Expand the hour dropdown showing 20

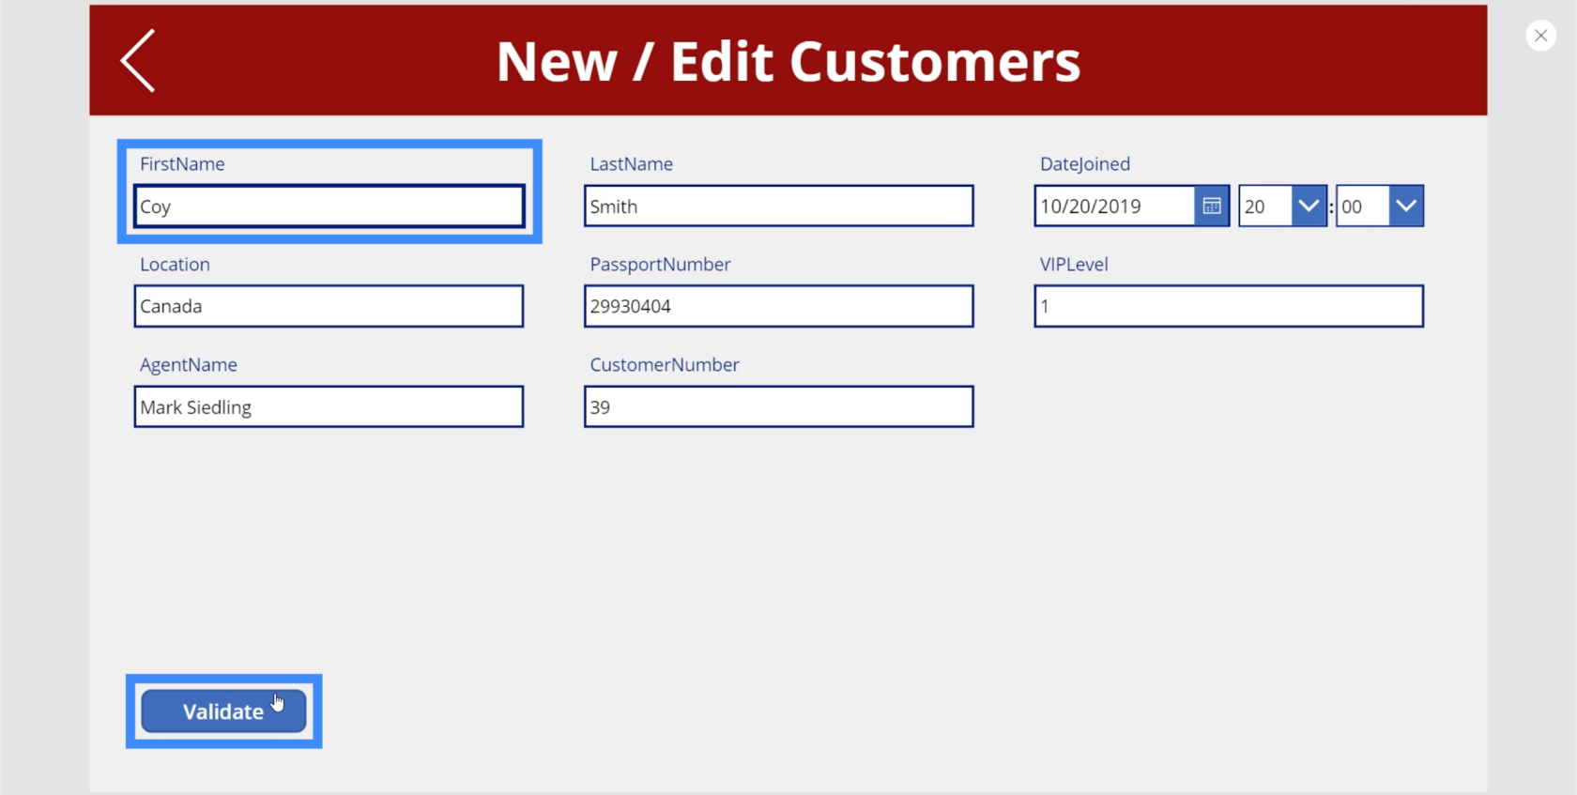[x=1308, y=206]
